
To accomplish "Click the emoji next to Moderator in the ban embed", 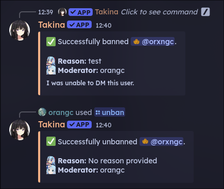I will 51,70.
